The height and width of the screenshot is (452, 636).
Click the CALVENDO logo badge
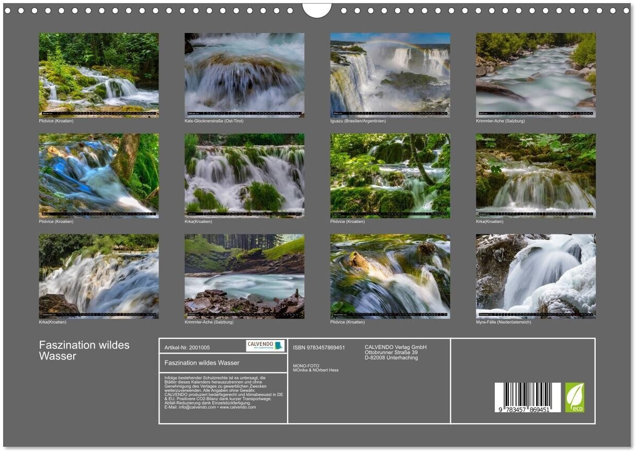point(265,346)
